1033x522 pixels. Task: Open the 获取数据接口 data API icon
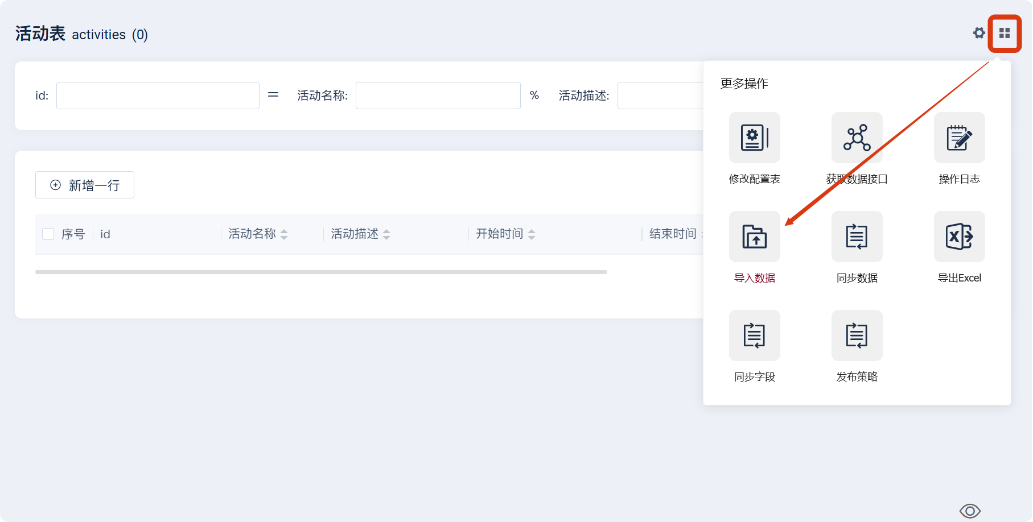pyautogui.click(x=856, y=138)
